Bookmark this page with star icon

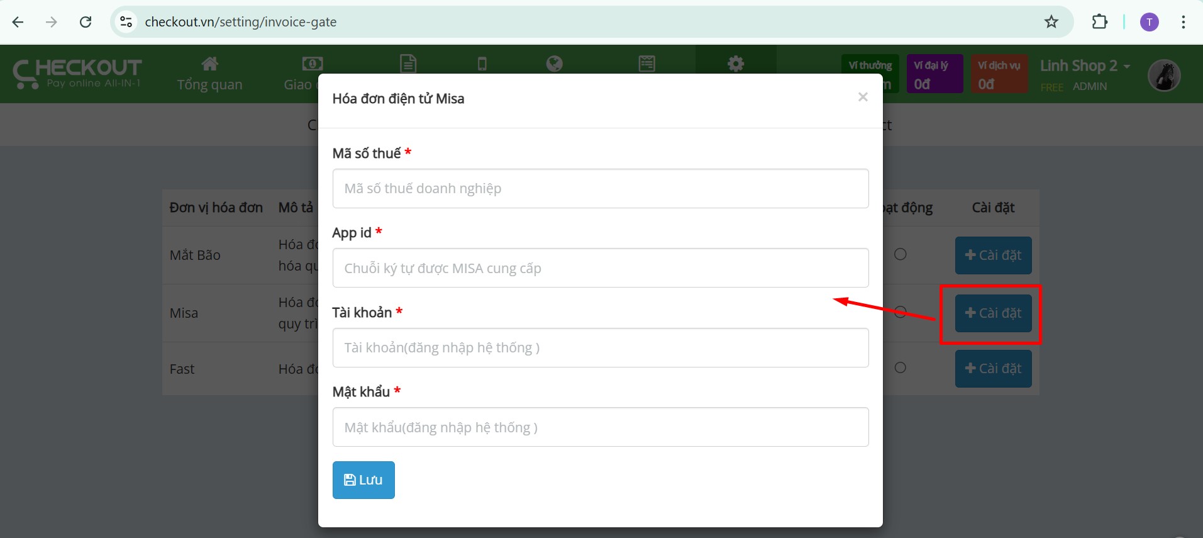click(x=1051, y=22)
